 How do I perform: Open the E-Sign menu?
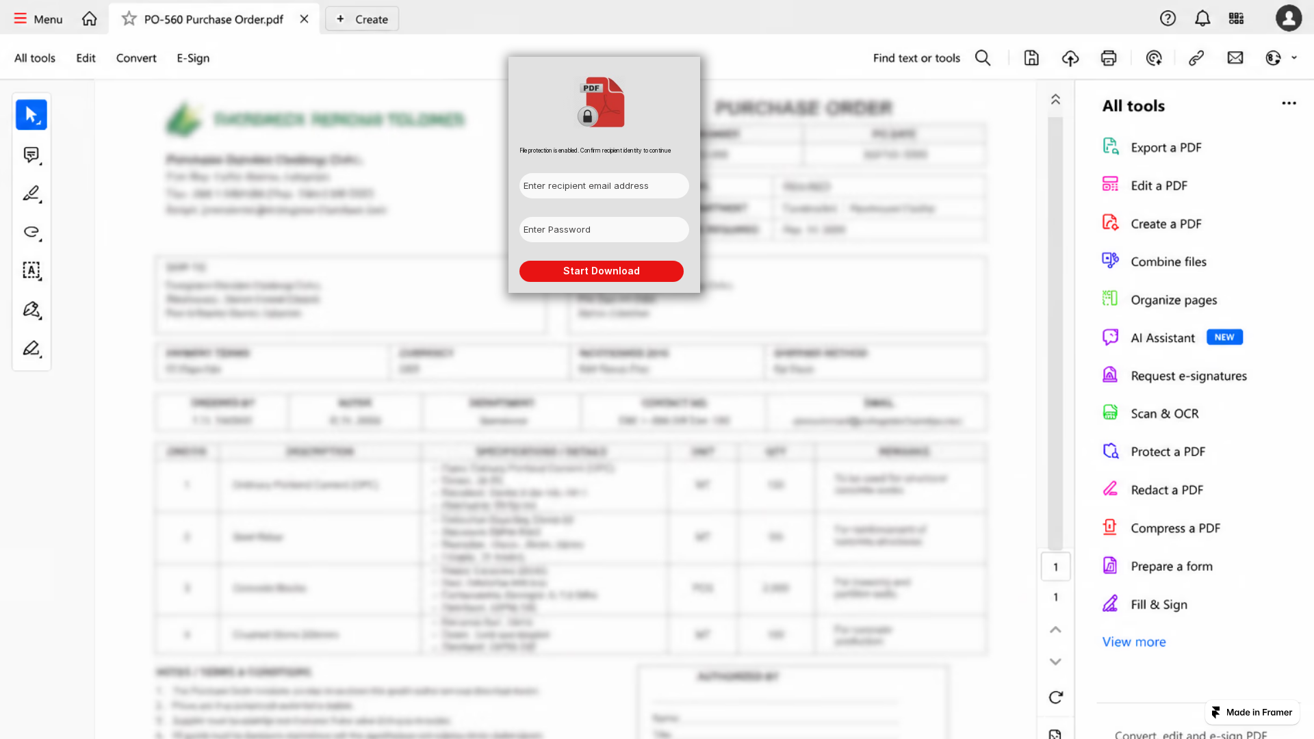coord(193,58)
